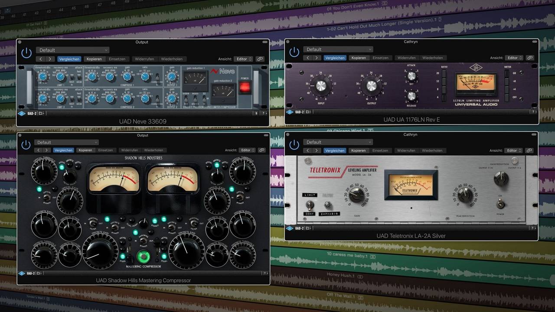Open the Ansicht Editor dropdown in the 1176LN window
555x312 pixels.
(514, 58)
